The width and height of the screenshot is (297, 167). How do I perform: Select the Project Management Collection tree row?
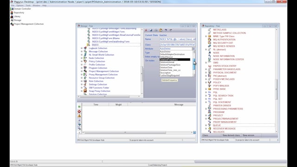(104, 71)
